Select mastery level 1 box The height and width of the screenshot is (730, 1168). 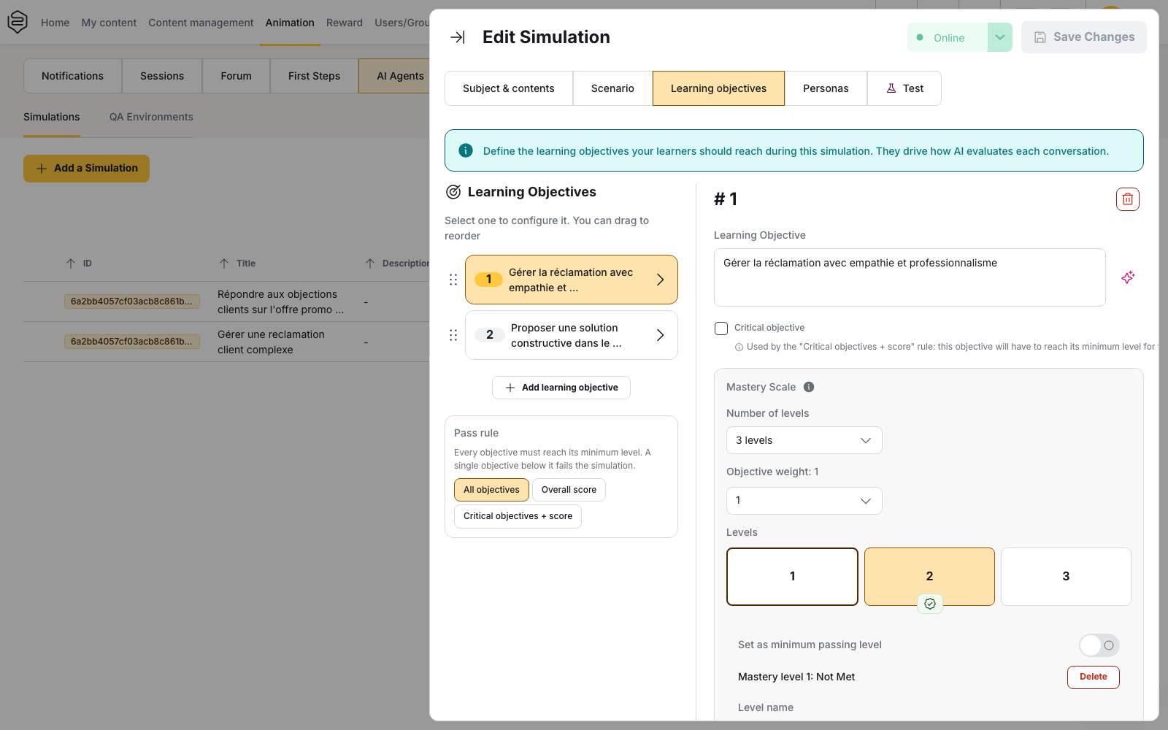tap(792, 577)
